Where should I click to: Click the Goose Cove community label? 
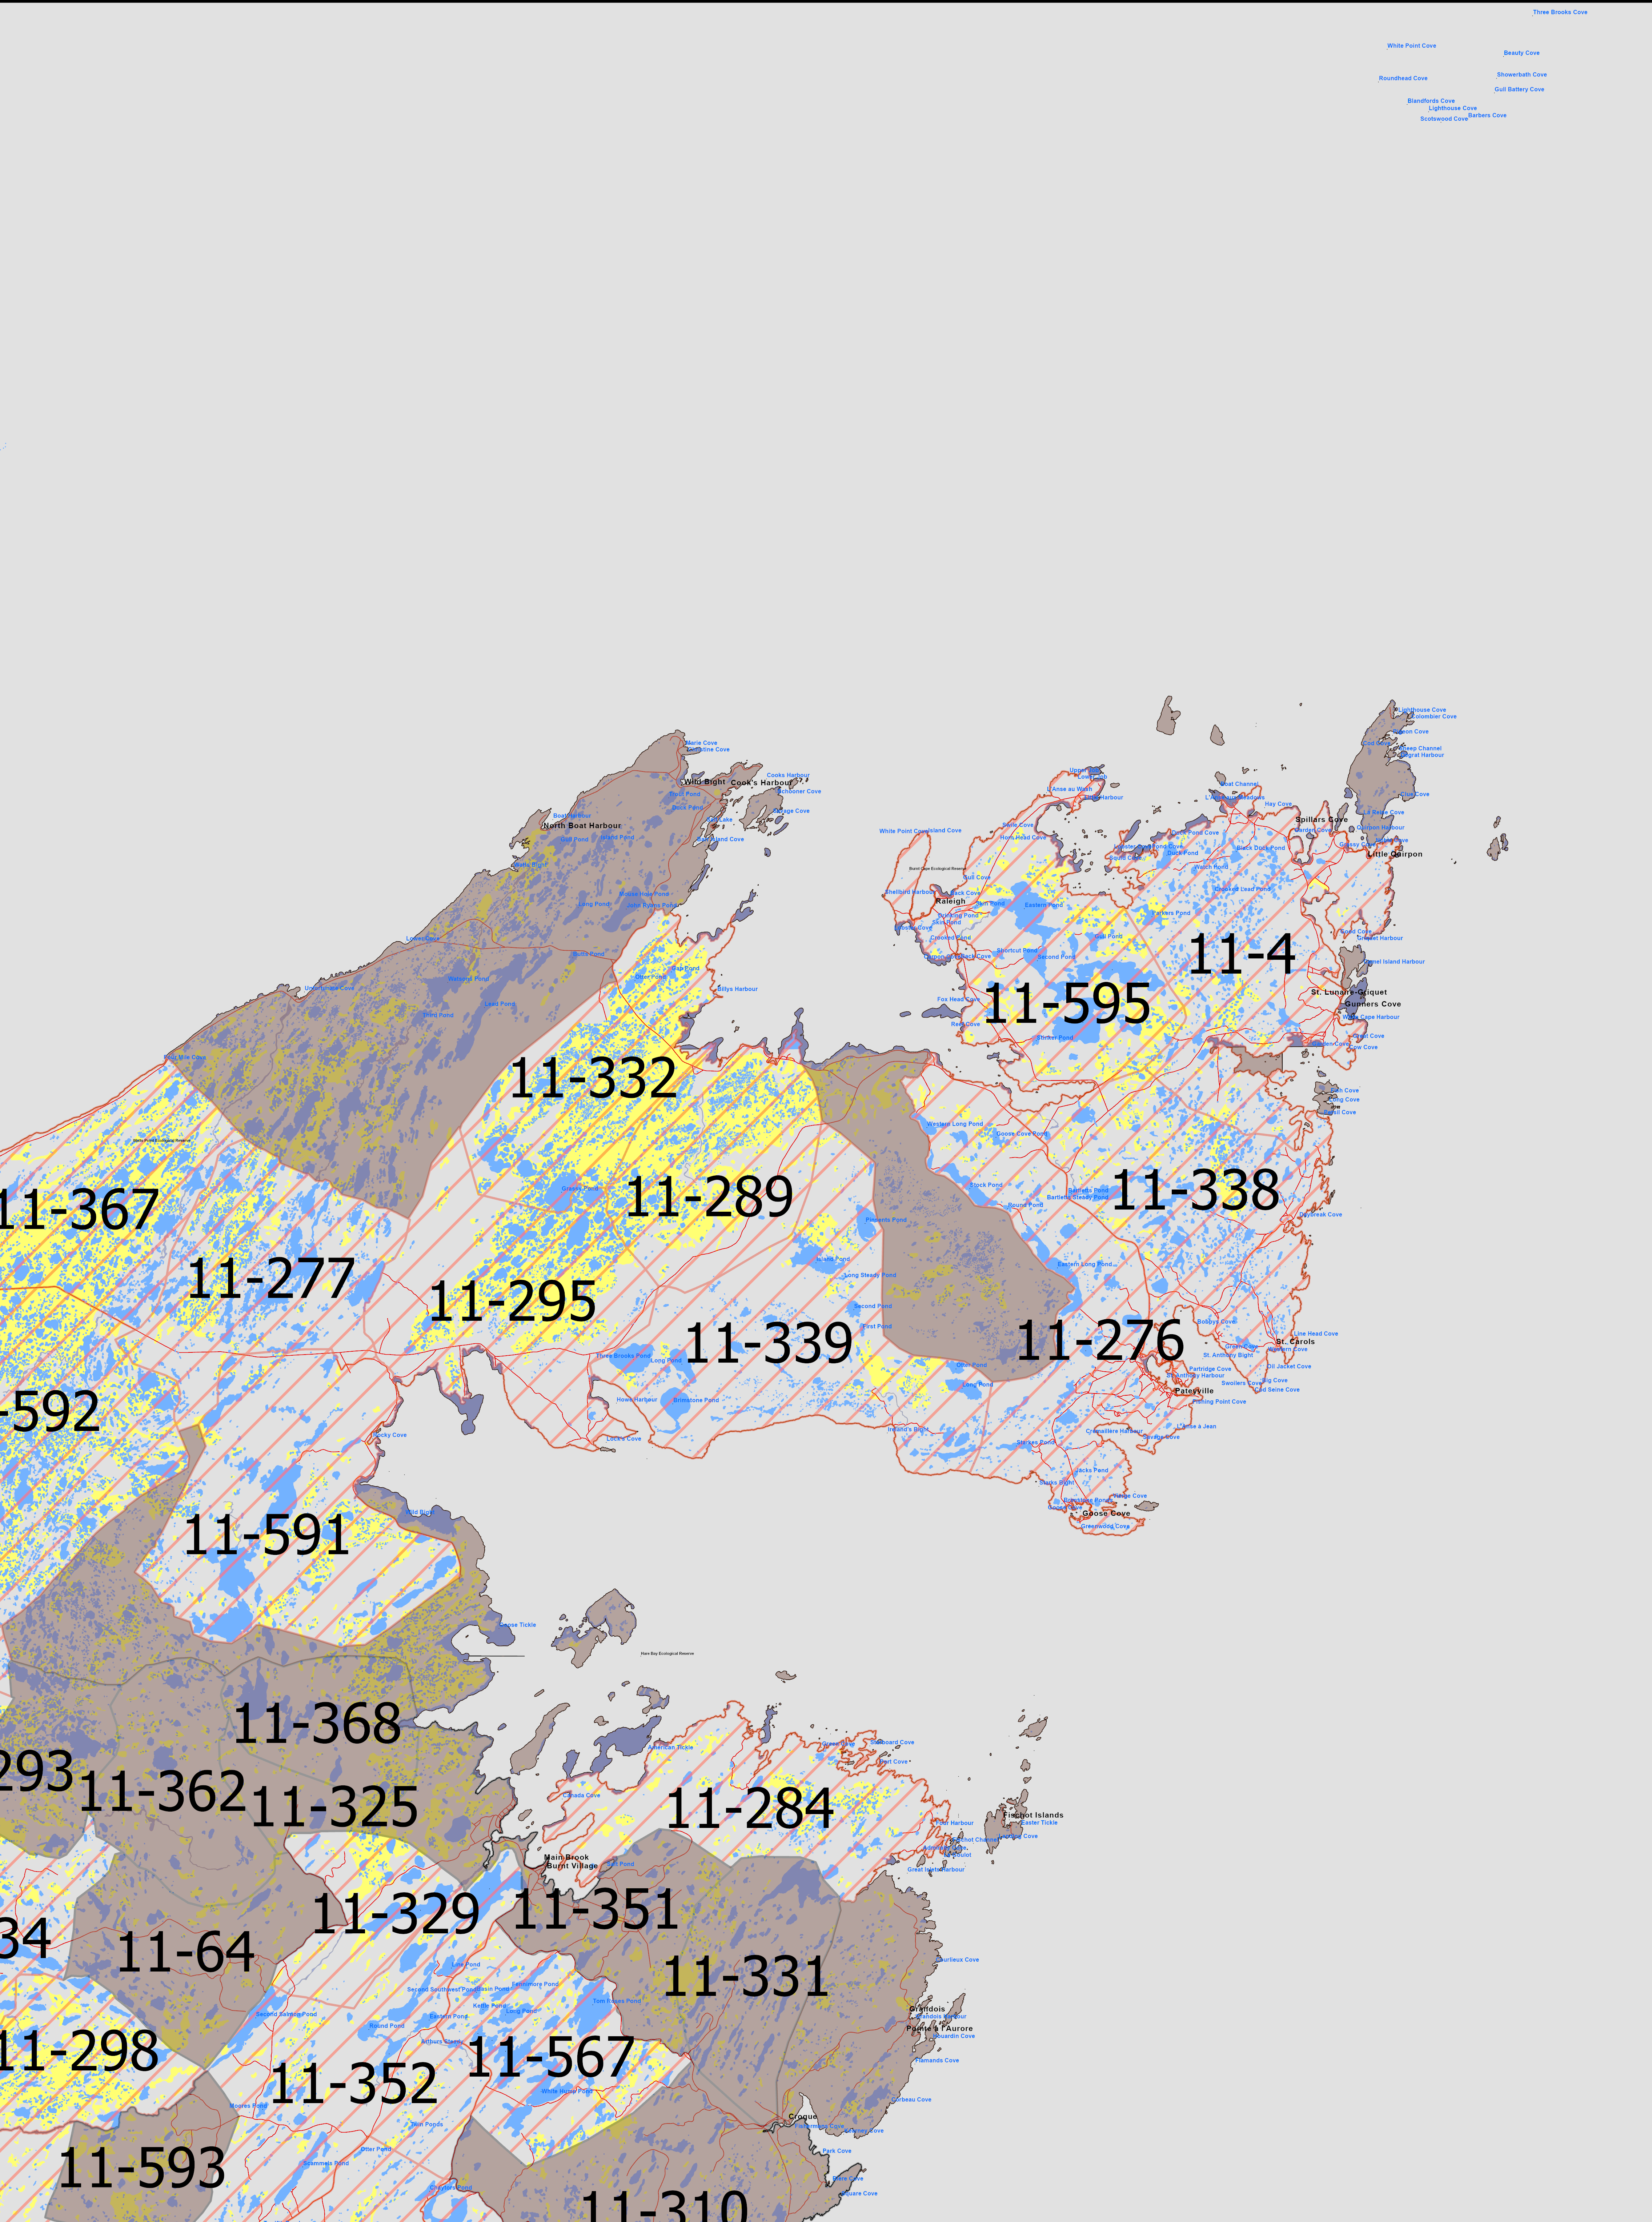pyautogui.click(x=1106, y=1513)
